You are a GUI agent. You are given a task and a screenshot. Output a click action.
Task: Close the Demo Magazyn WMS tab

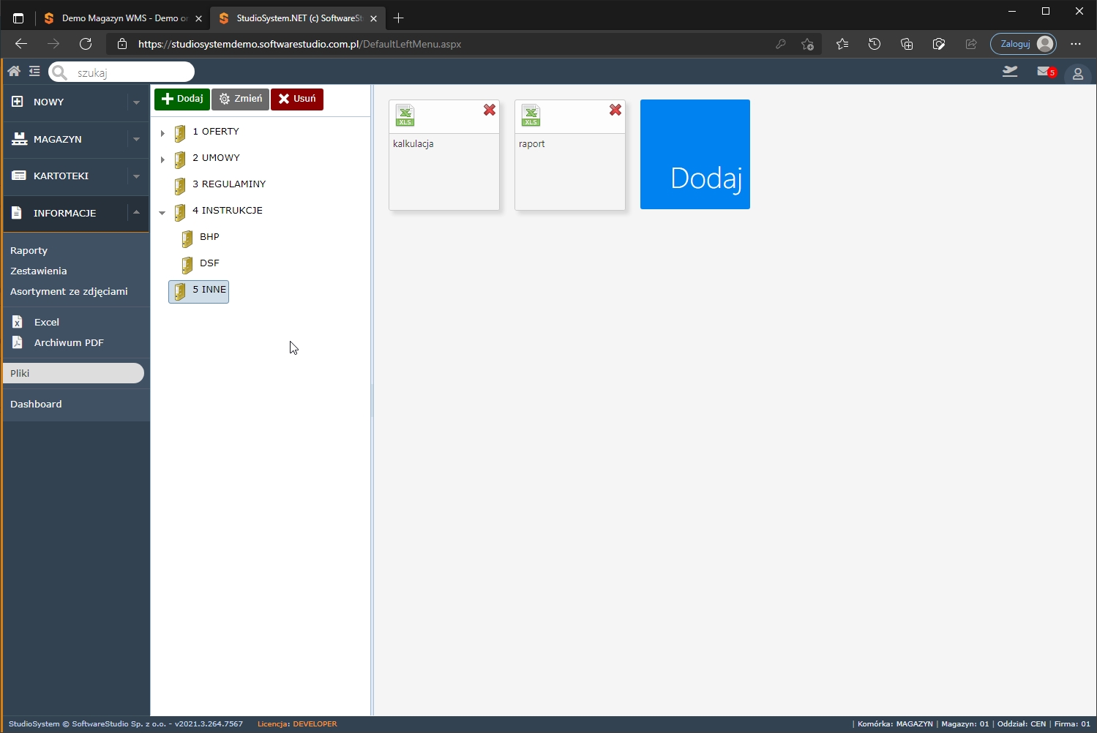click(198, 19)
